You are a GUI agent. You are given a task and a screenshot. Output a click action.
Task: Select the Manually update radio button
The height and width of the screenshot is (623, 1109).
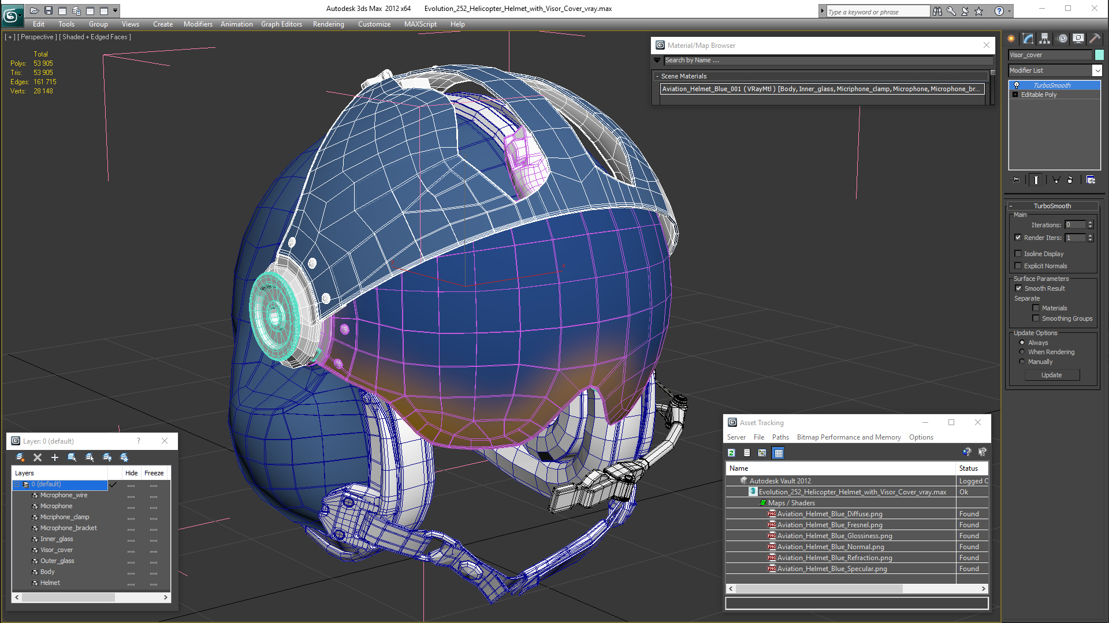click(1022, 362)
